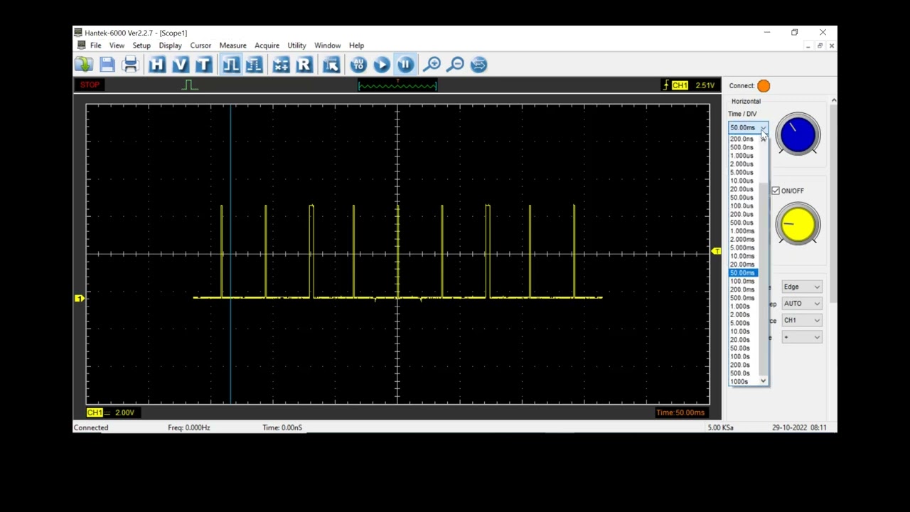Click the green waveform overview thumbnail
This screenshot has width=910, height=512.
point(397,85)
